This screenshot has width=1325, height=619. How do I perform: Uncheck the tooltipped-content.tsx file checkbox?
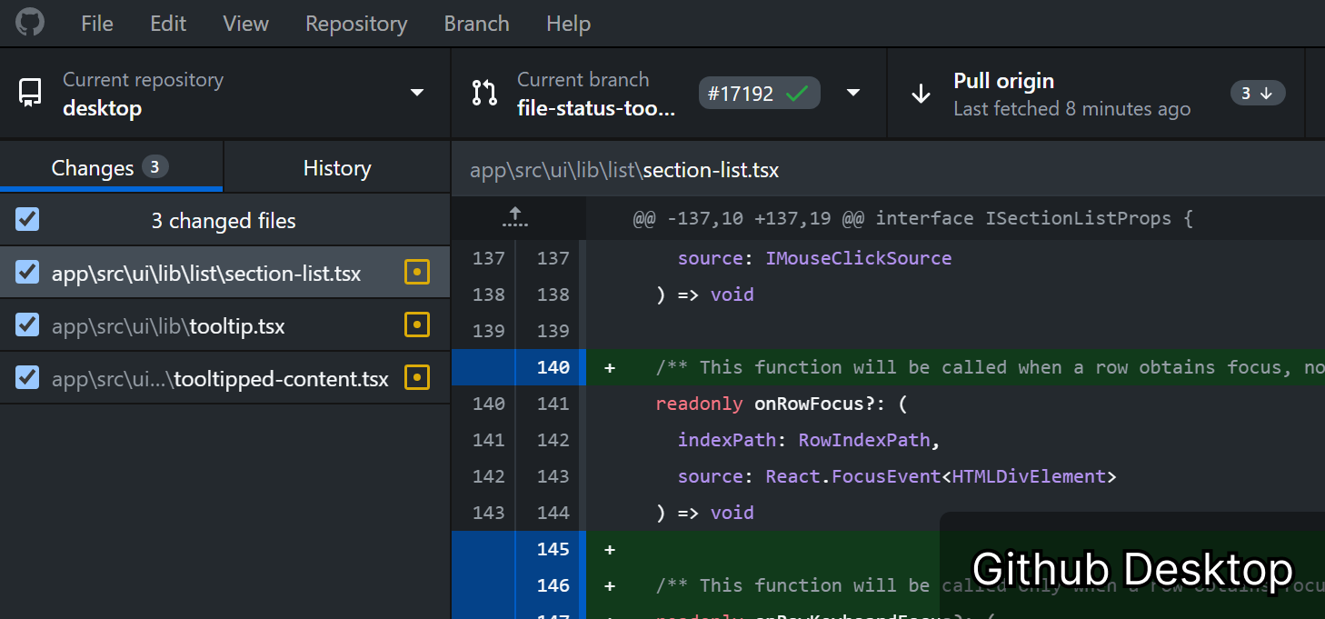click(27, 377)
